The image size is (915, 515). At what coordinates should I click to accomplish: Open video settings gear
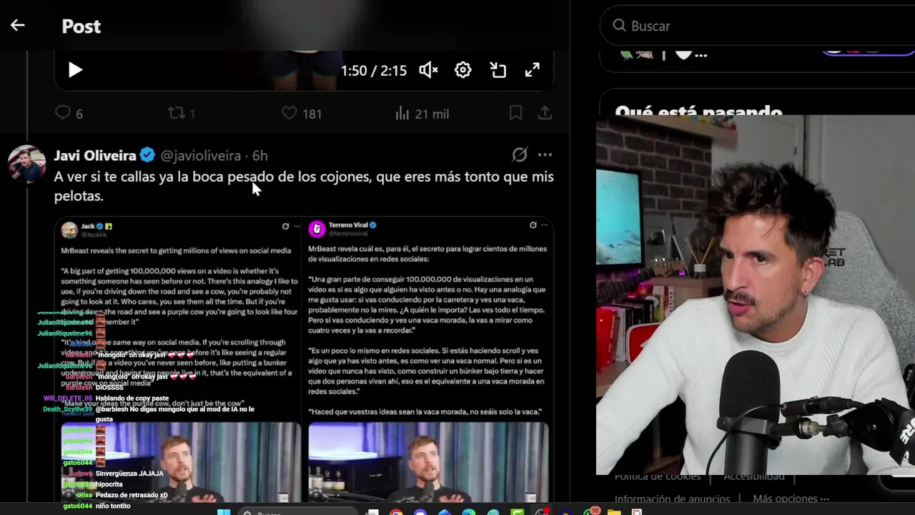point(463,70)
